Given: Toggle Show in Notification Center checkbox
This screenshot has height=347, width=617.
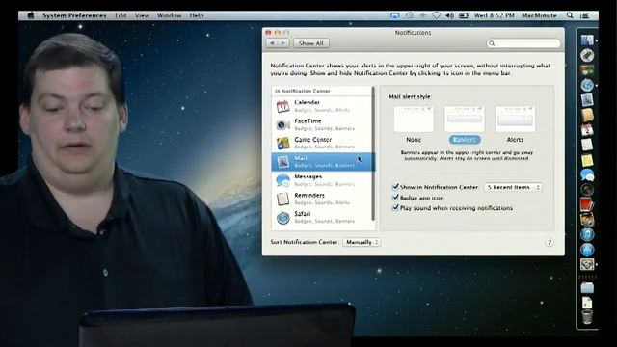Looking at the screenshot, I should [x=395, y=187].
